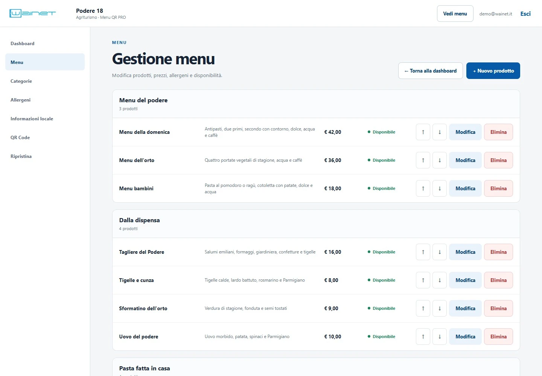Select Menu in sidebar
The width and height of the screenshot is (542, 376).
point(45,62)
